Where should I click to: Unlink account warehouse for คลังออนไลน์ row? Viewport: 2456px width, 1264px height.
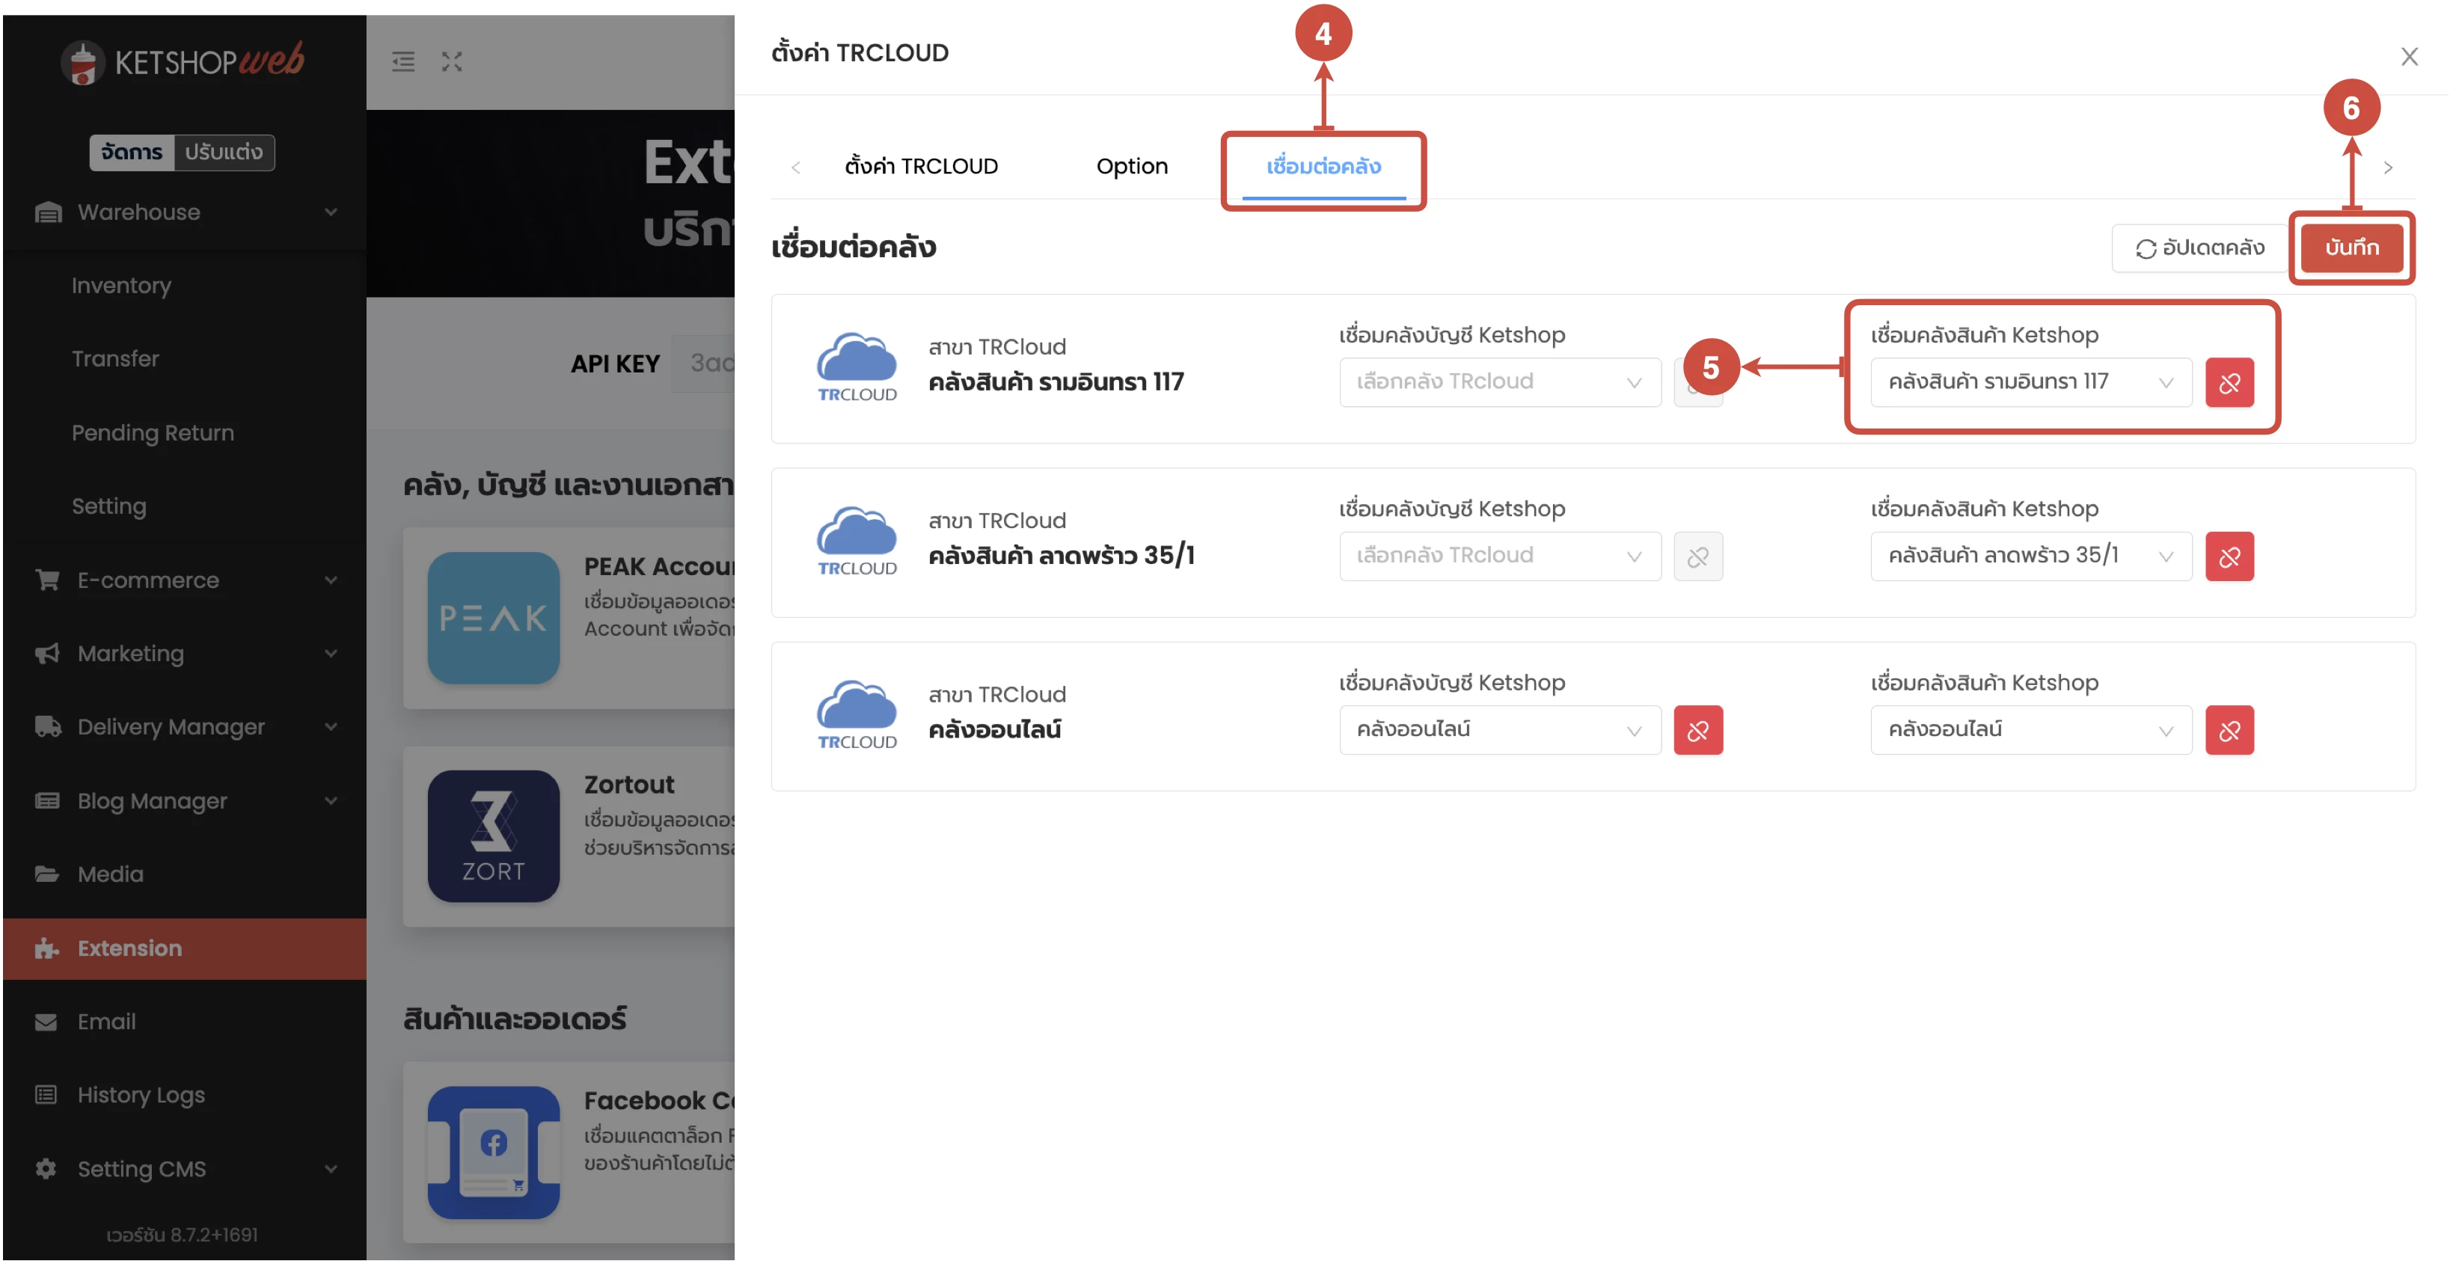1697,730
